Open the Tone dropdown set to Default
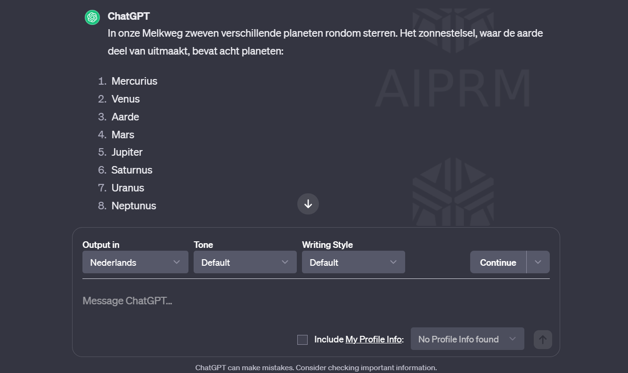 (x=245, y=262)
